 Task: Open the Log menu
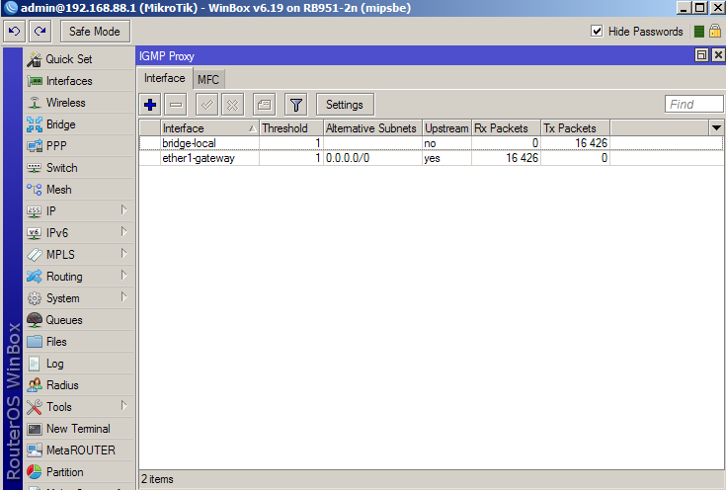point(79,364)
